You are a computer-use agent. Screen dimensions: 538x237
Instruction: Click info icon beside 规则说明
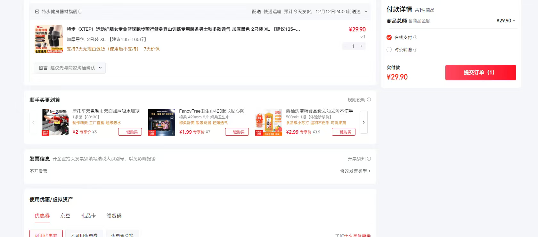coord(369,100)
